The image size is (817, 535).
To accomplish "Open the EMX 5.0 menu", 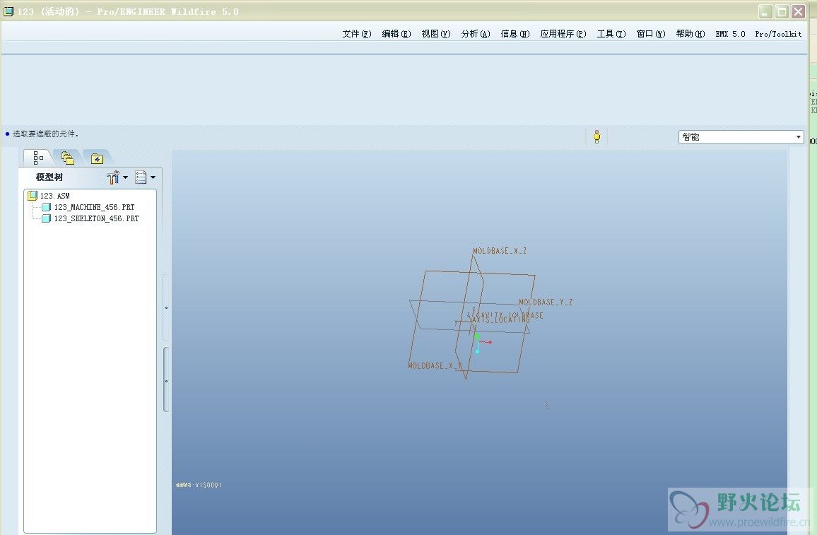I will pos(730,34).
